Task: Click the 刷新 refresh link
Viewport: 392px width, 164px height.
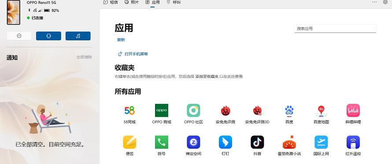Action: click(121, 40)
